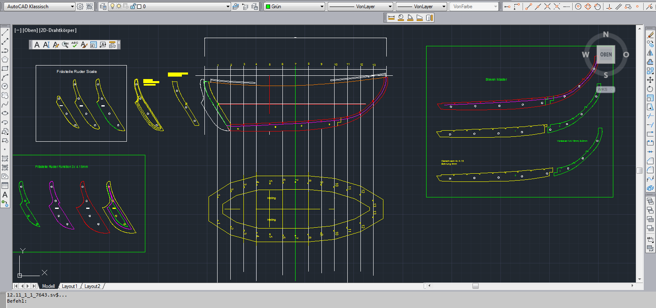The image size is (656, 308).
Task: Toggle layer 0 lock padlock
Action: (133, 7)
